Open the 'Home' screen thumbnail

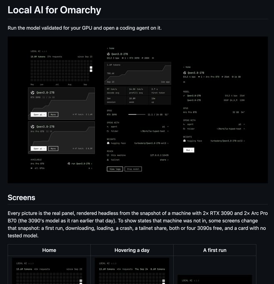pyautogui.click(x=49, y=271)
